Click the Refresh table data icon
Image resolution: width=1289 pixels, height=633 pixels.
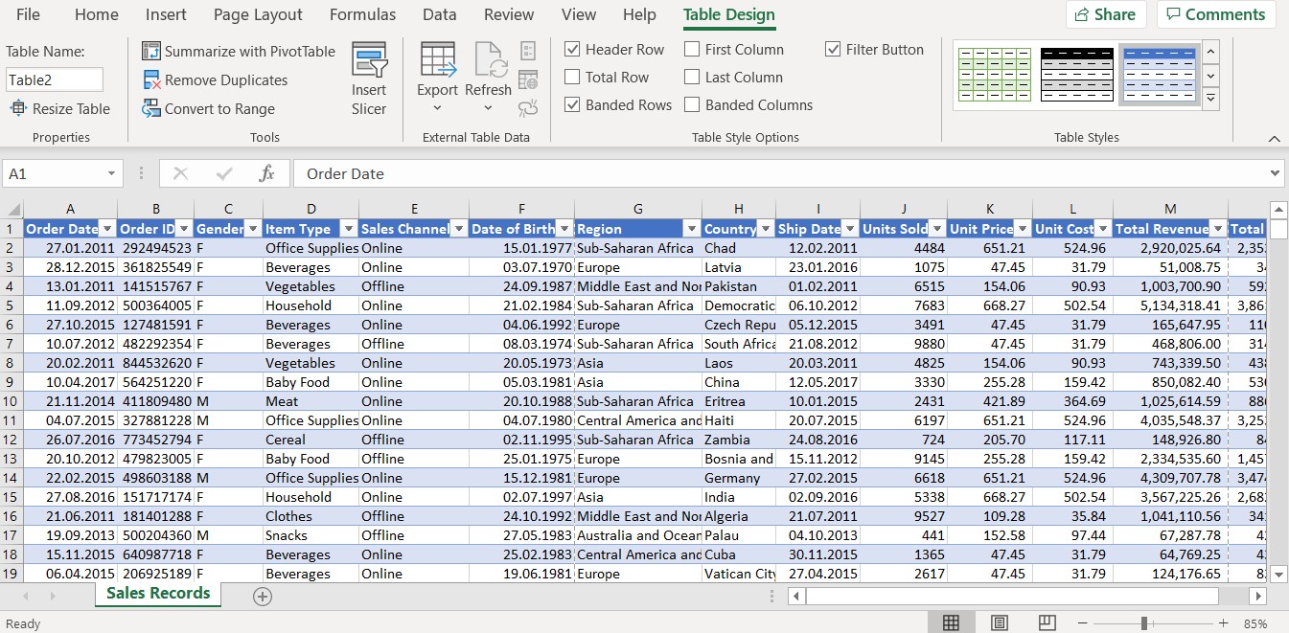click(489, 60)
